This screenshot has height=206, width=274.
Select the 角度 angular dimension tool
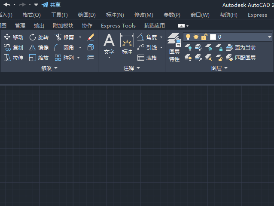147,37
